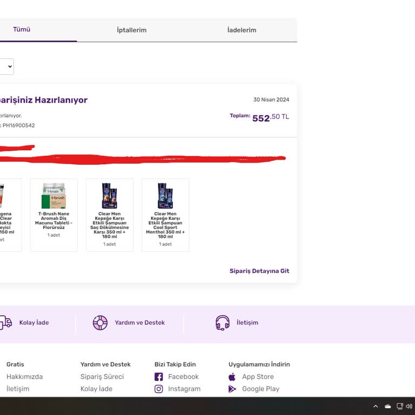Click the İletişim headset icon

[223, 323]
